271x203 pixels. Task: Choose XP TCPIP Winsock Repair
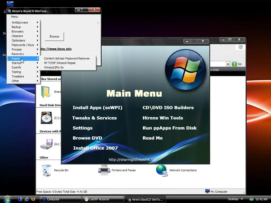tap(67, 63)
